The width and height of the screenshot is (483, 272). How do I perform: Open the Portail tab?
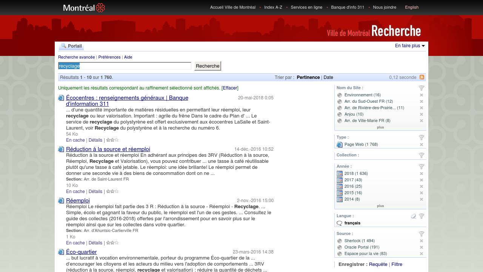pos(71,46)
